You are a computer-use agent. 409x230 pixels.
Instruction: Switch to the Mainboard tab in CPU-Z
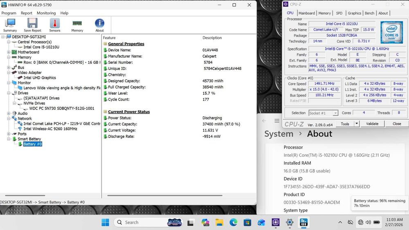[306, 13]
